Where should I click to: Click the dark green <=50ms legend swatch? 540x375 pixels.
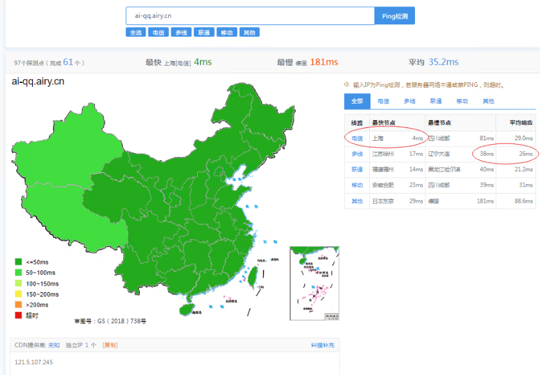19,262
